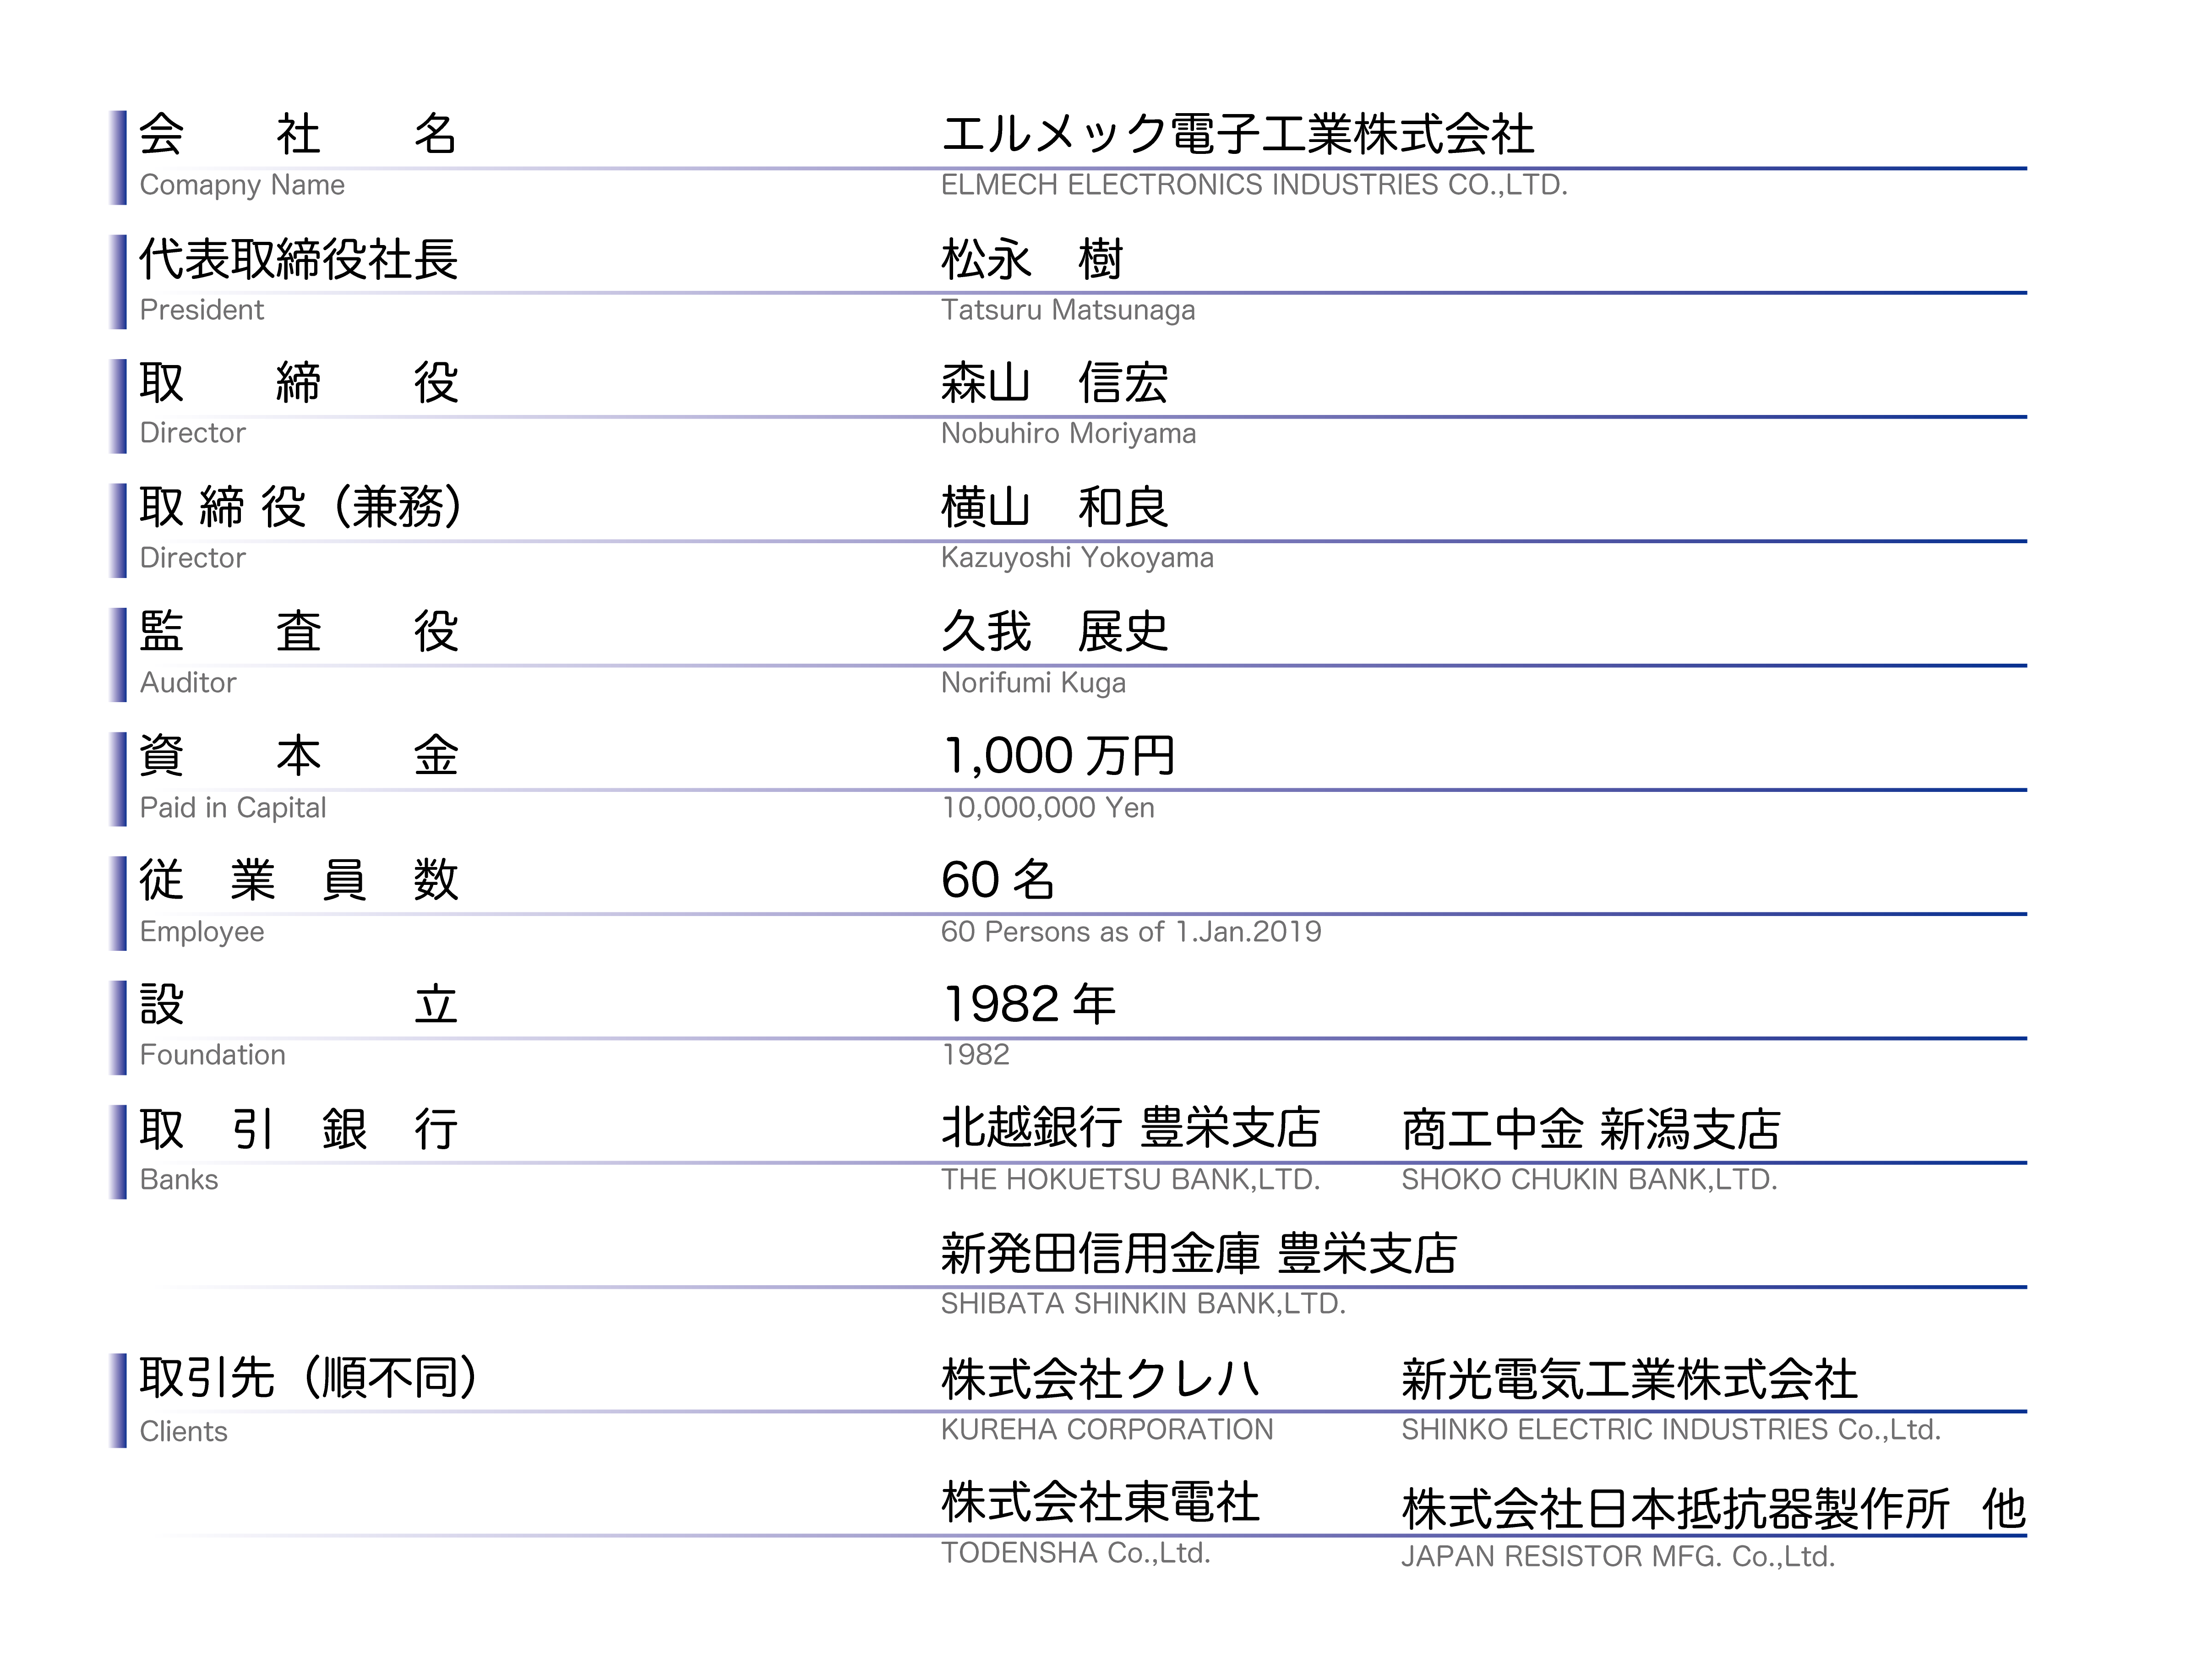
Task: Click 'SHIBATA SHINKIN BANK,LTD.' text
Action: point(1144,1304)
